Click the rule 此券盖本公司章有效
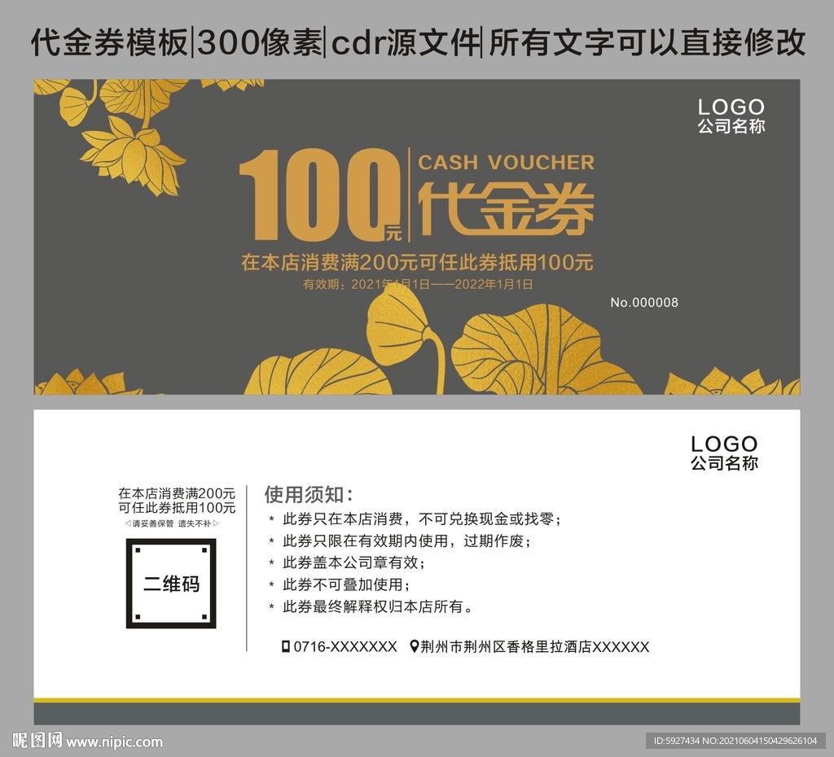 tap(353, 562)
